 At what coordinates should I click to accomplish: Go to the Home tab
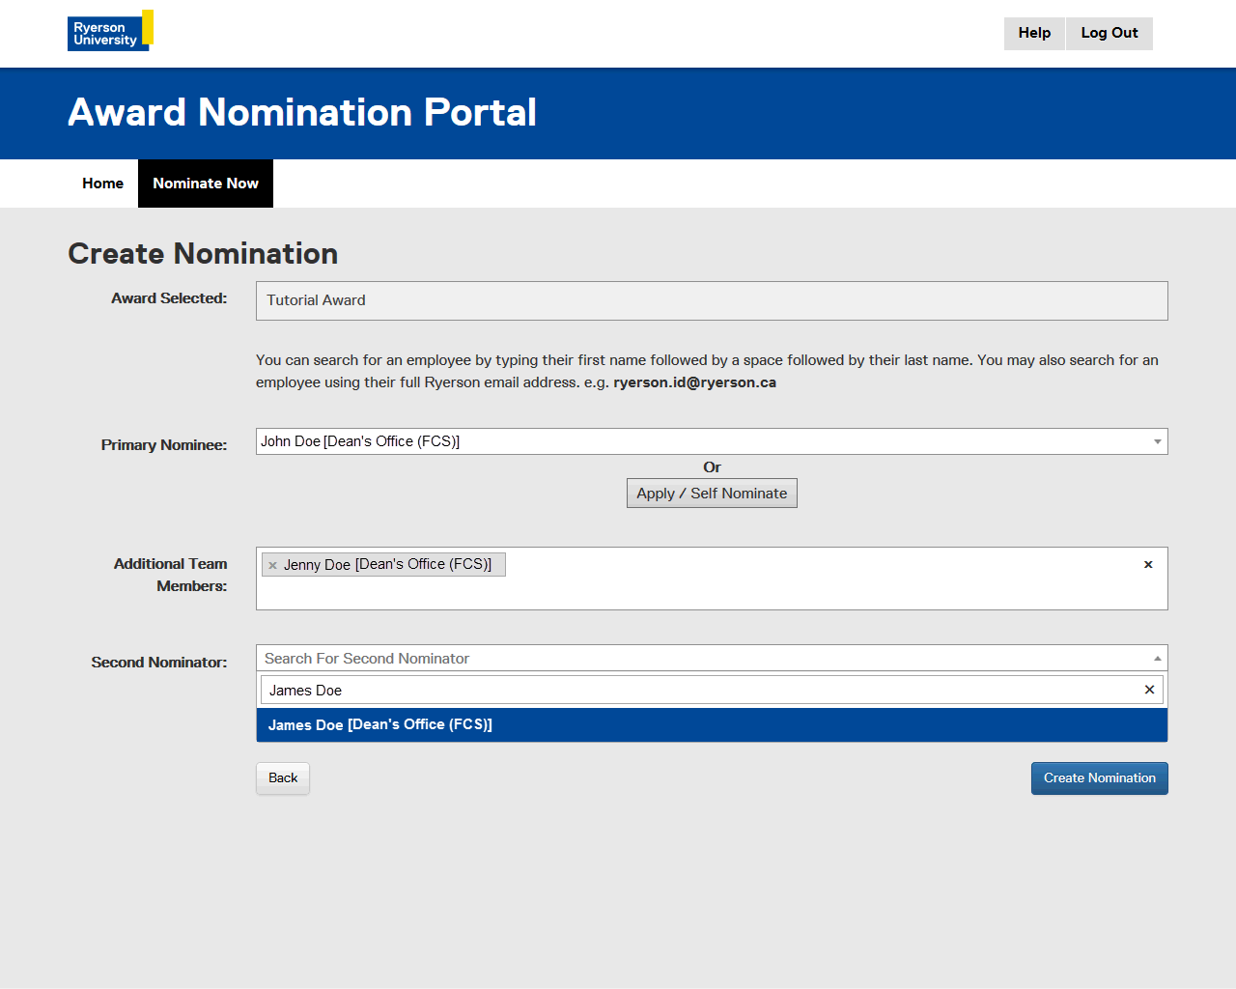(102, 184)
